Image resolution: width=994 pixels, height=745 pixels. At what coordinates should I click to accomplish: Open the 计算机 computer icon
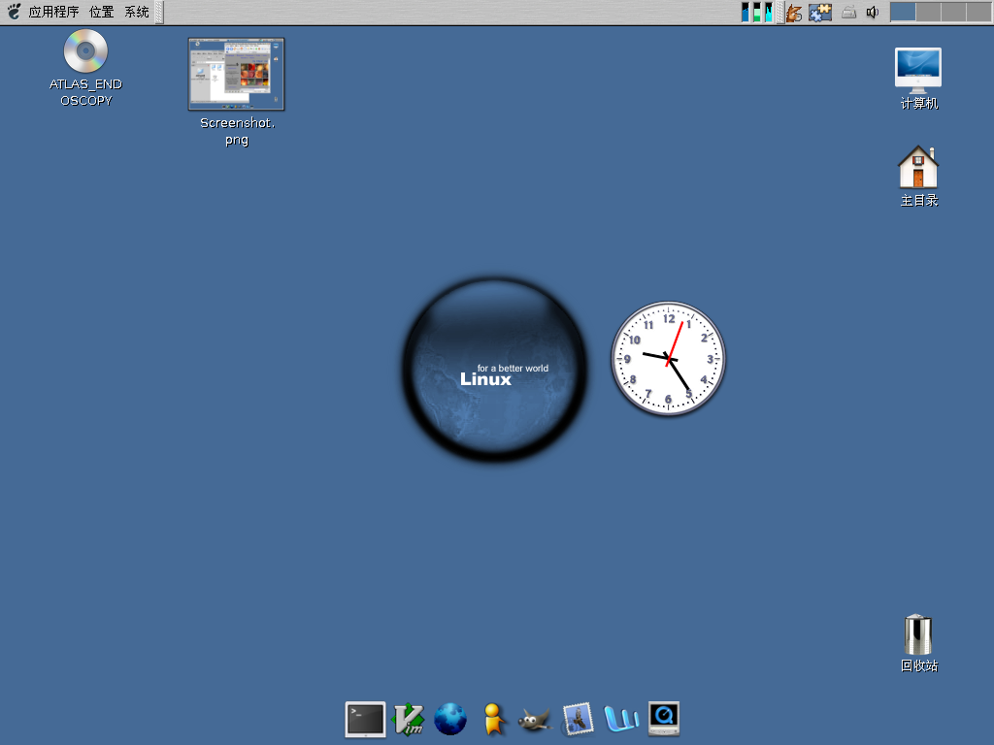pos(918,70)
